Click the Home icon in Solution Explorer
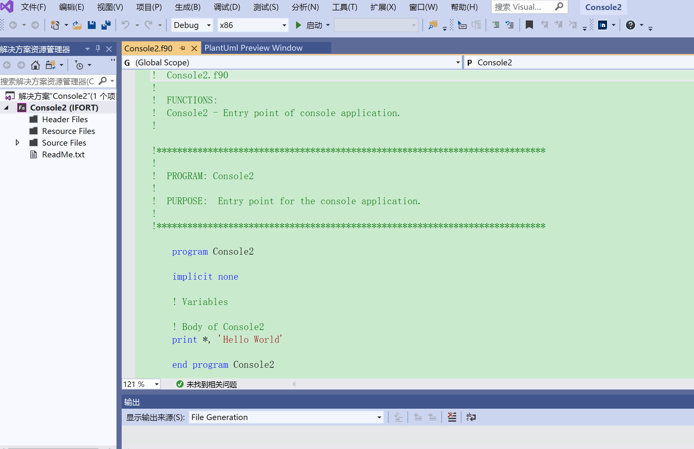694x449 pixels. tap(35, 65)
